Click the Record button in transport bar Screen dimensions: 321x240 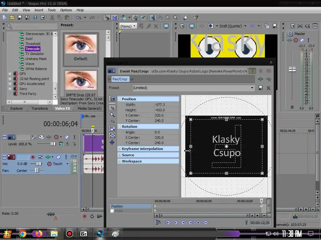84,216
